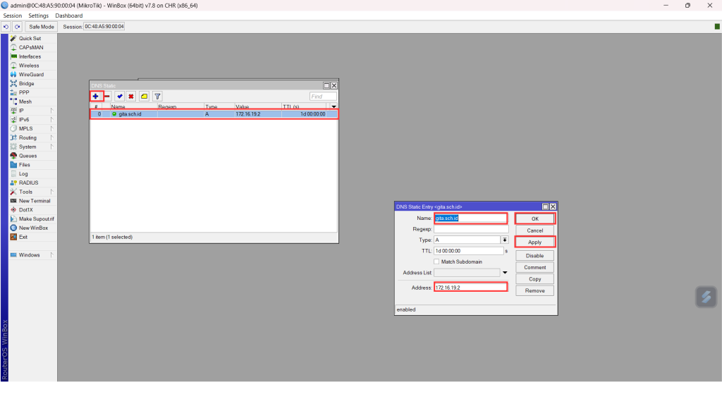Click the Apply button
The height and width of the screenshot is (406, 722).
click(534, 242)
